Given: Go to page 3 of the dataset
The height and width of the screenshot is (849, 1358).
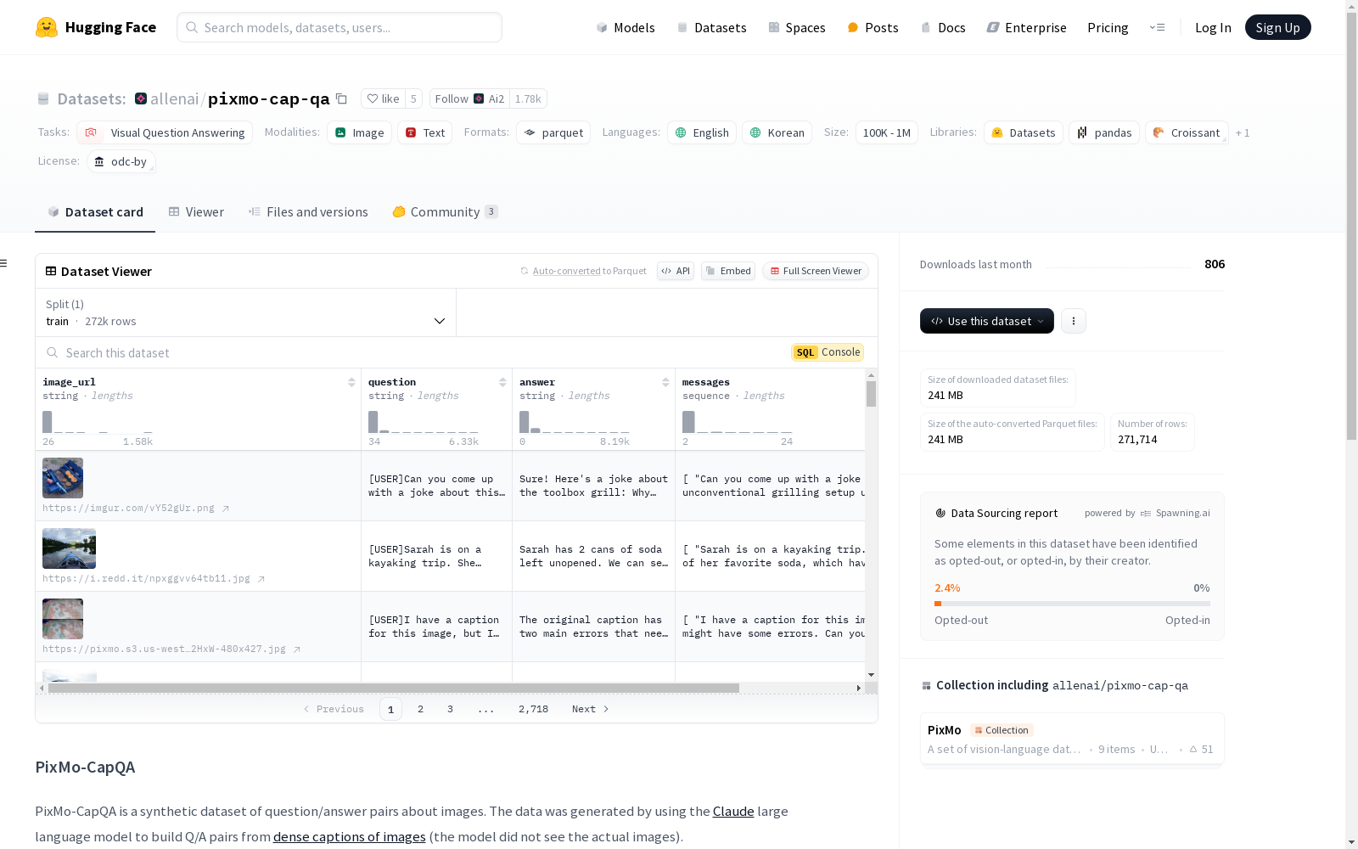Looking at the screenshot, I should click(x=450, y=709).
